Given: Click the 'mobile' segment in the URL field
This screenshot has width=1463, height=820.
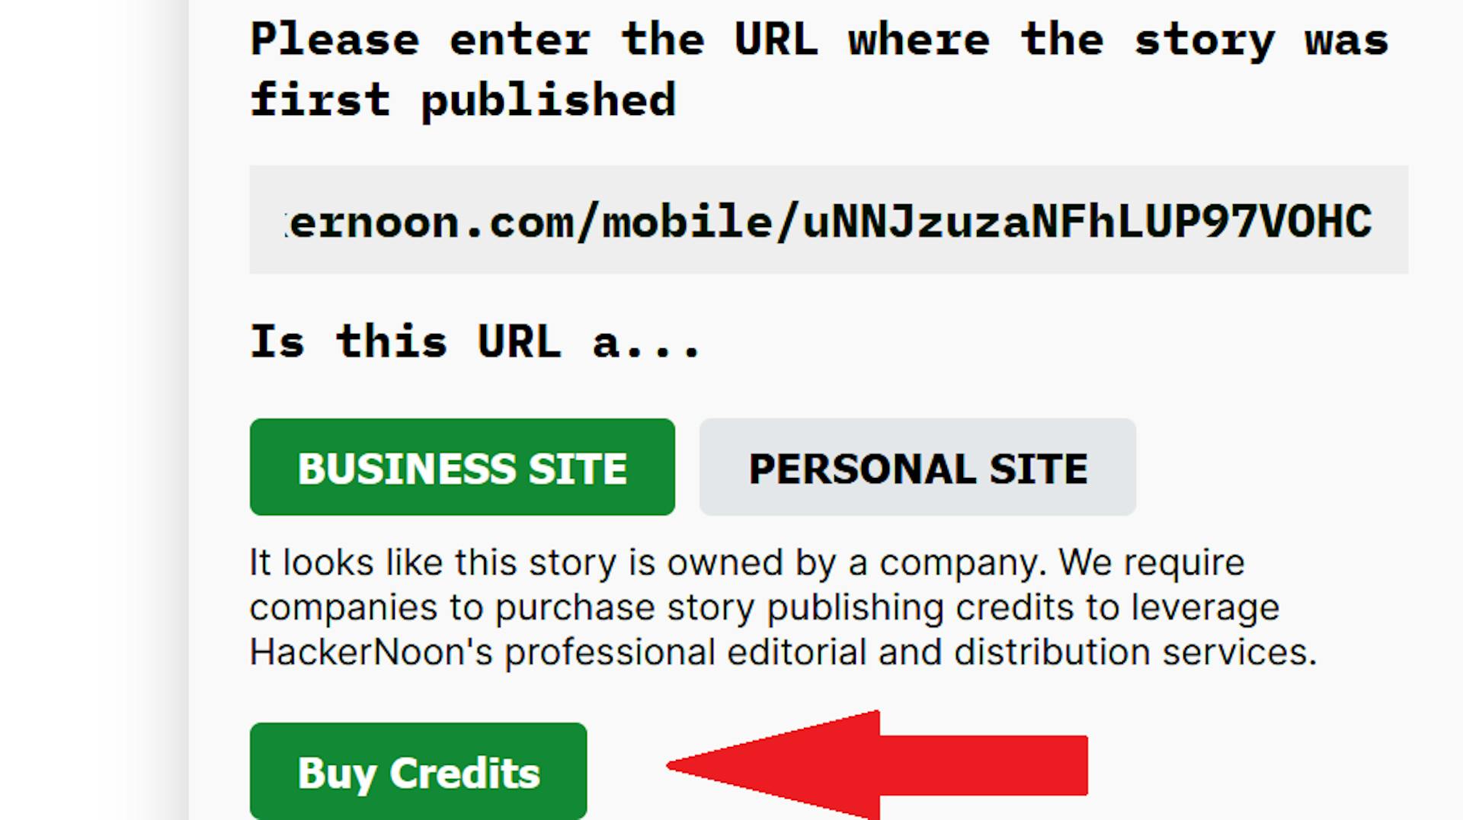Looking at the screenshot, I should (687, 222).
